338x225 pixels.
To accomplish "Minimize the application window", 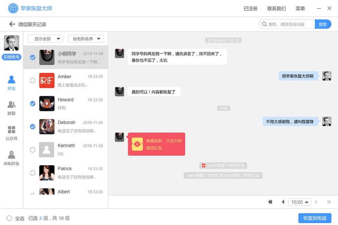I will coord(319,8).
